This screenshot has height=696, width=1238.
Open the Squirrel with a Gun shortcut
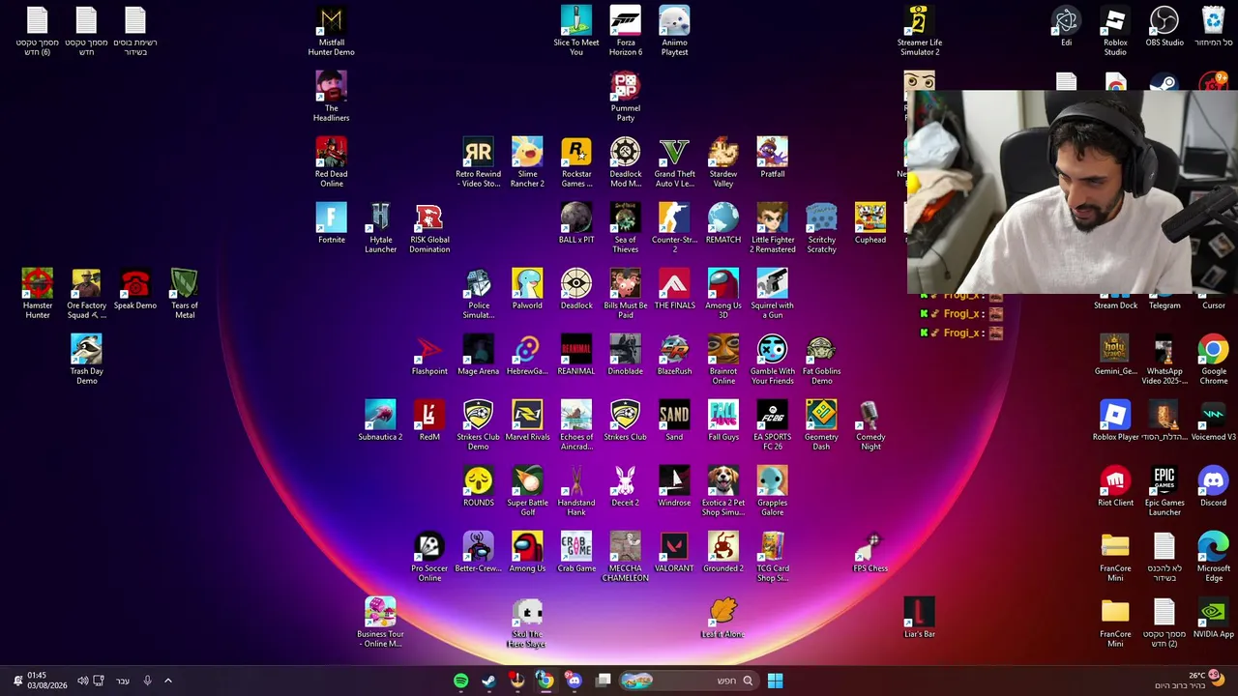pyautogui.click(x=772, y=295)
